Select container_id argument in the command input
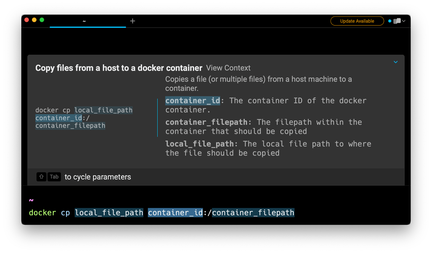Image resolution: width=432 pixels, height=253 pixels. pos(175,213)
